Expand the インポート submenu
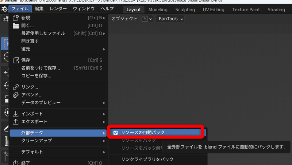Image resolution: width=292 pixels, height=165 pixels. 58,114
